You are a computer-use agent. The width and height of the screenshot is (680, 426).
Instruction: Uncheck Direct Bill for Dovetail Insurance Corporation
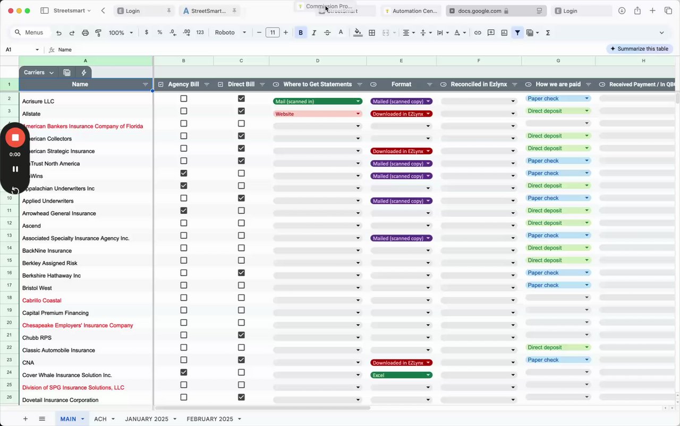click(x=241, y=397)
